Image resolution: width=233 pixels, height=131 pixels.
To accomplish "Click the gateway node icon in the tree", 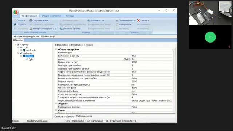I will click(x=21, y=53).
